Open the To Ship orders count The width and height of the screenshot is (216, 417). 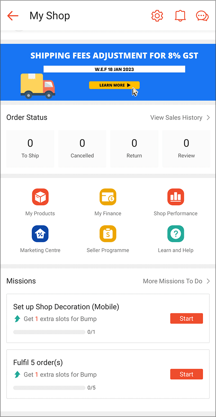click(30, 148)
